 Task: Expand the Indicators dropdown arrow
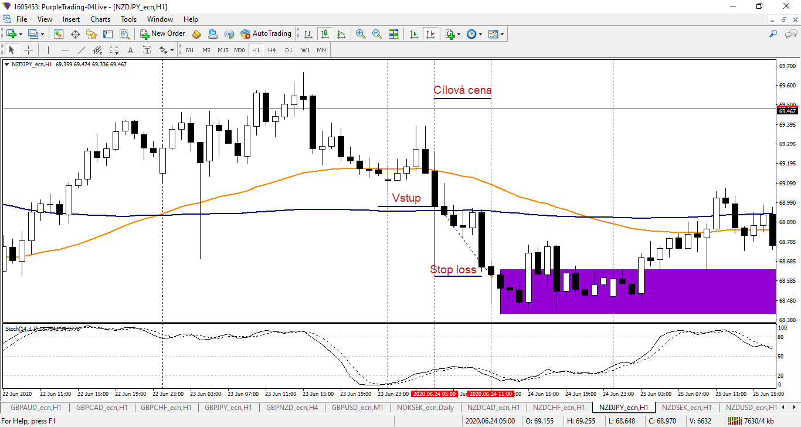point(459,34)
